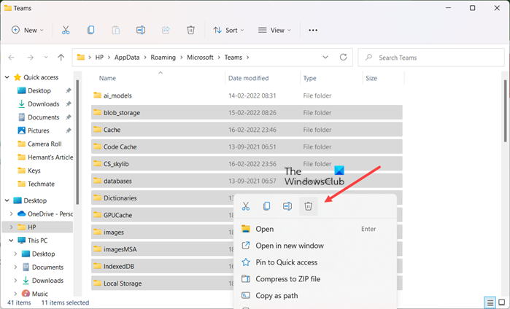Screen dimensions: 510x309
Task: Select Copy as path menu entry
Action: 277,296
